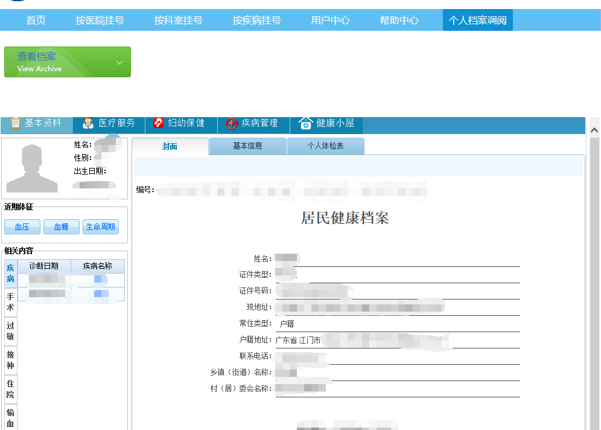Open the 首页 menu item
The image size is (601, 430).
36,21
